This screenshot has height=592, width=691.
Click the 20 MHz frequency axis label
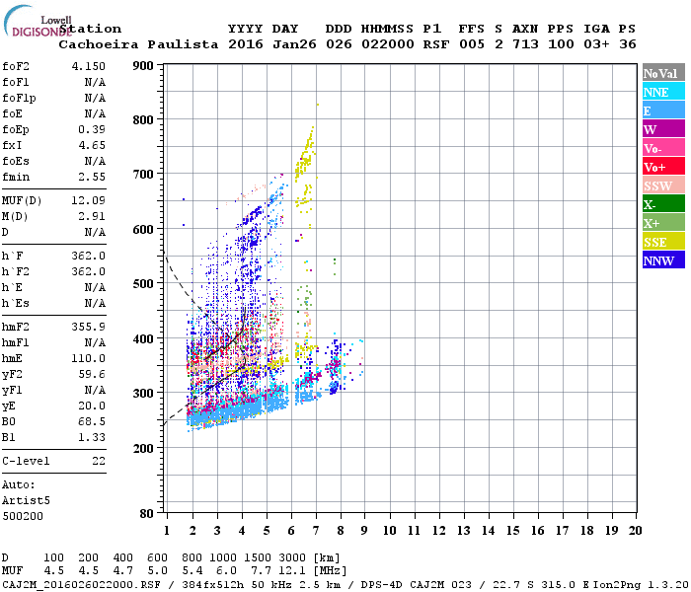point(635,531)
